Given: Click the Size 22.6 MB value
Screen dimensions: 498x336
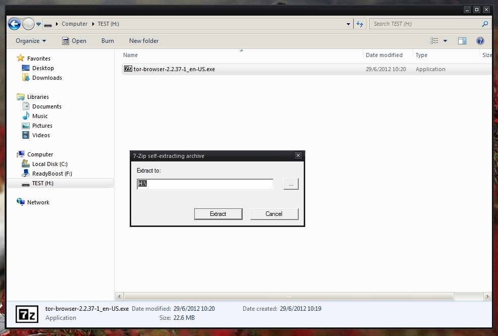Looking at the screenshot, I should (184, 317).
